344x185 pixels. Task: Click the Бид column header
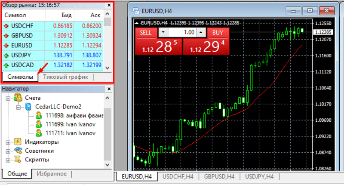pyautogui.click(x=60, y=15)
